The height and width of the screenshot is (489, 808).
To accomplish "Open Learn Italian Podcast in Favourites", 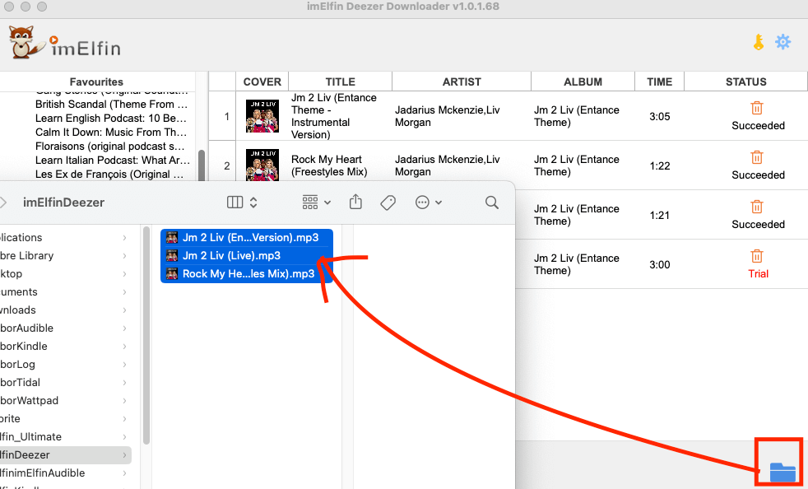I will coord(113,160).
